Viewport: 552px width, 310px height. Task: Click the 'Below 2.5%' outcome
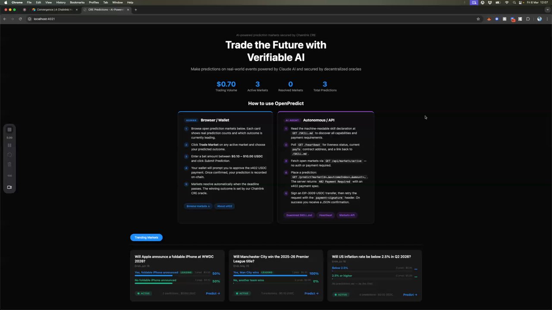coord(340,268)
